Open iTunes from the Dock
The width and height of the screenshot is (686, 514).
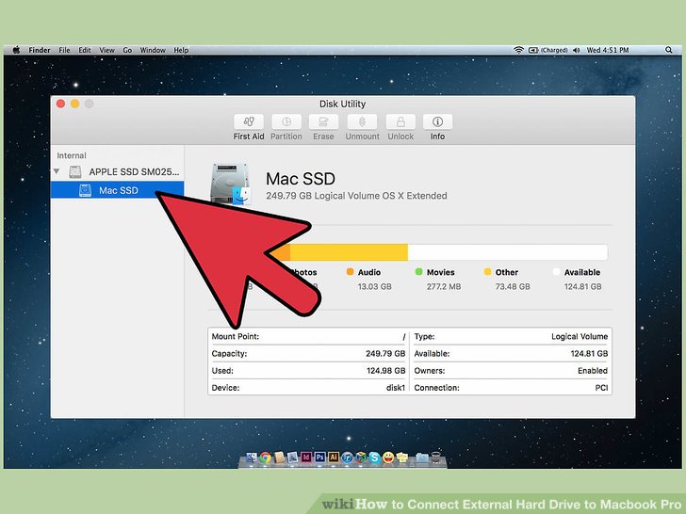click(x=347, y=458)
